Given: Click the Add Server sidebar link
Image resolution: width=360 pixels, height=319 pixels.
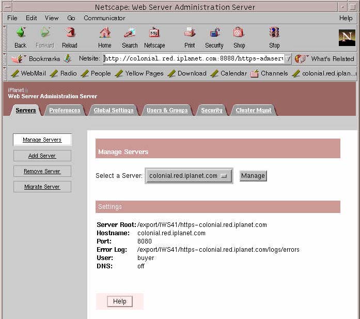Looking at the screenshot, I should (x=42, y=156).
